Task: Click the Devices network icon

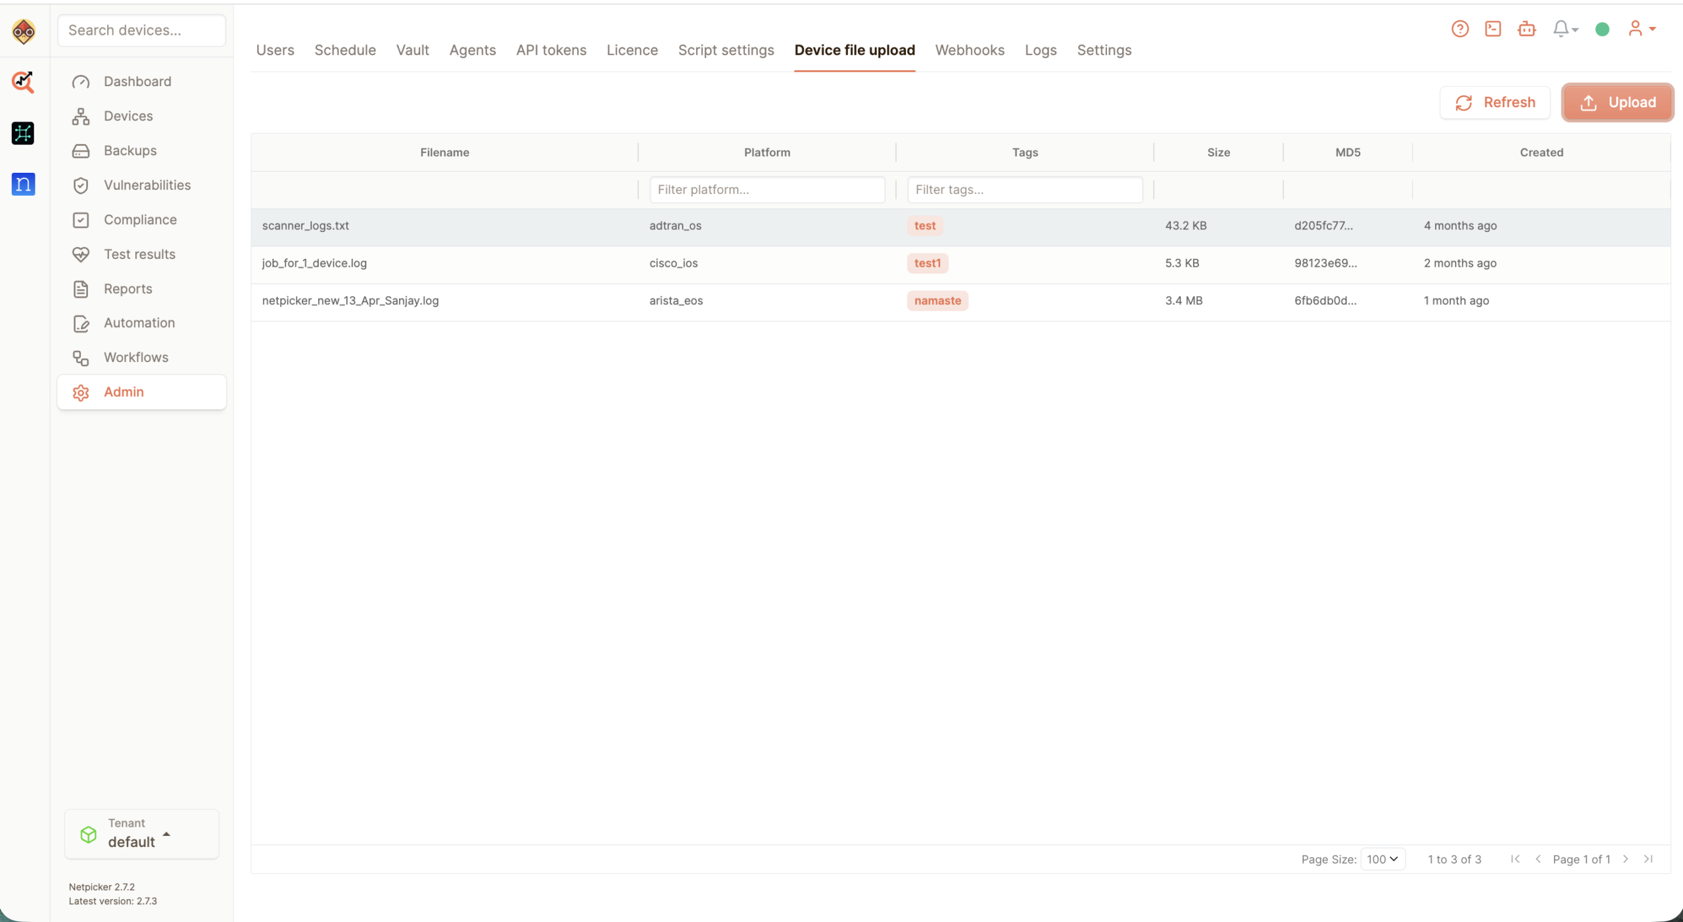Action: click(81, 116)
